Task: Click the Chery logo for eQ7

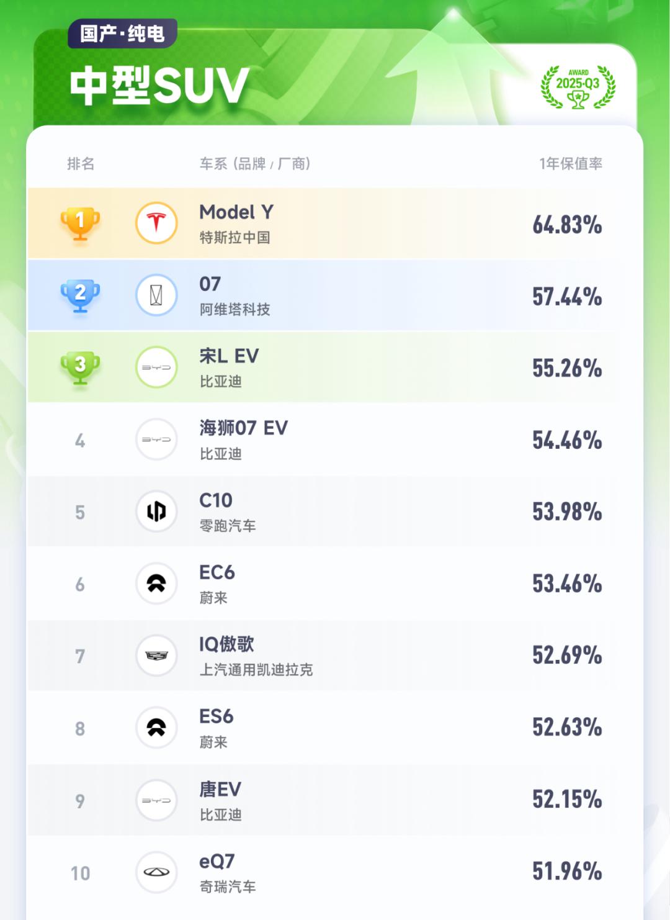Action: [x=156, y=872]
